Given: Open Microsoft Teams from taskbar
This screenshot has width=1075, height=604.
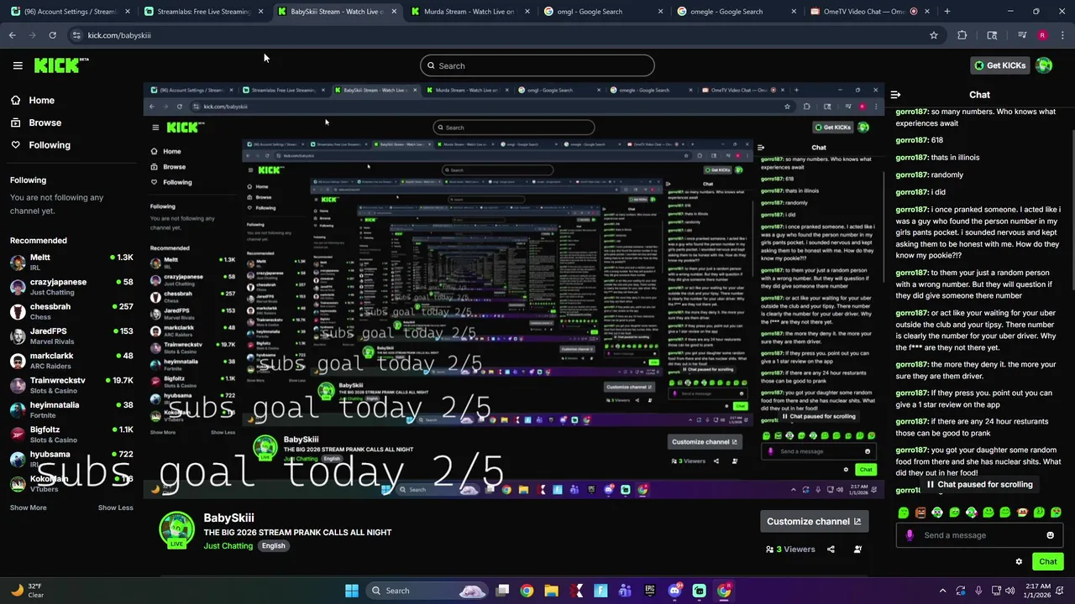Looking at the screenshot, I should 625,591.
